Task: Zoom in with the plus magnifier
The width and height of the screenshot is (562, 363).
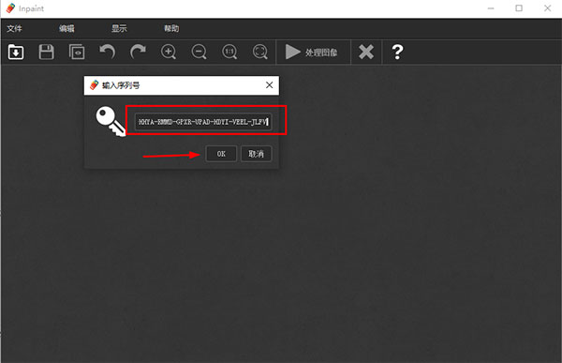Action: click(169, 53)
